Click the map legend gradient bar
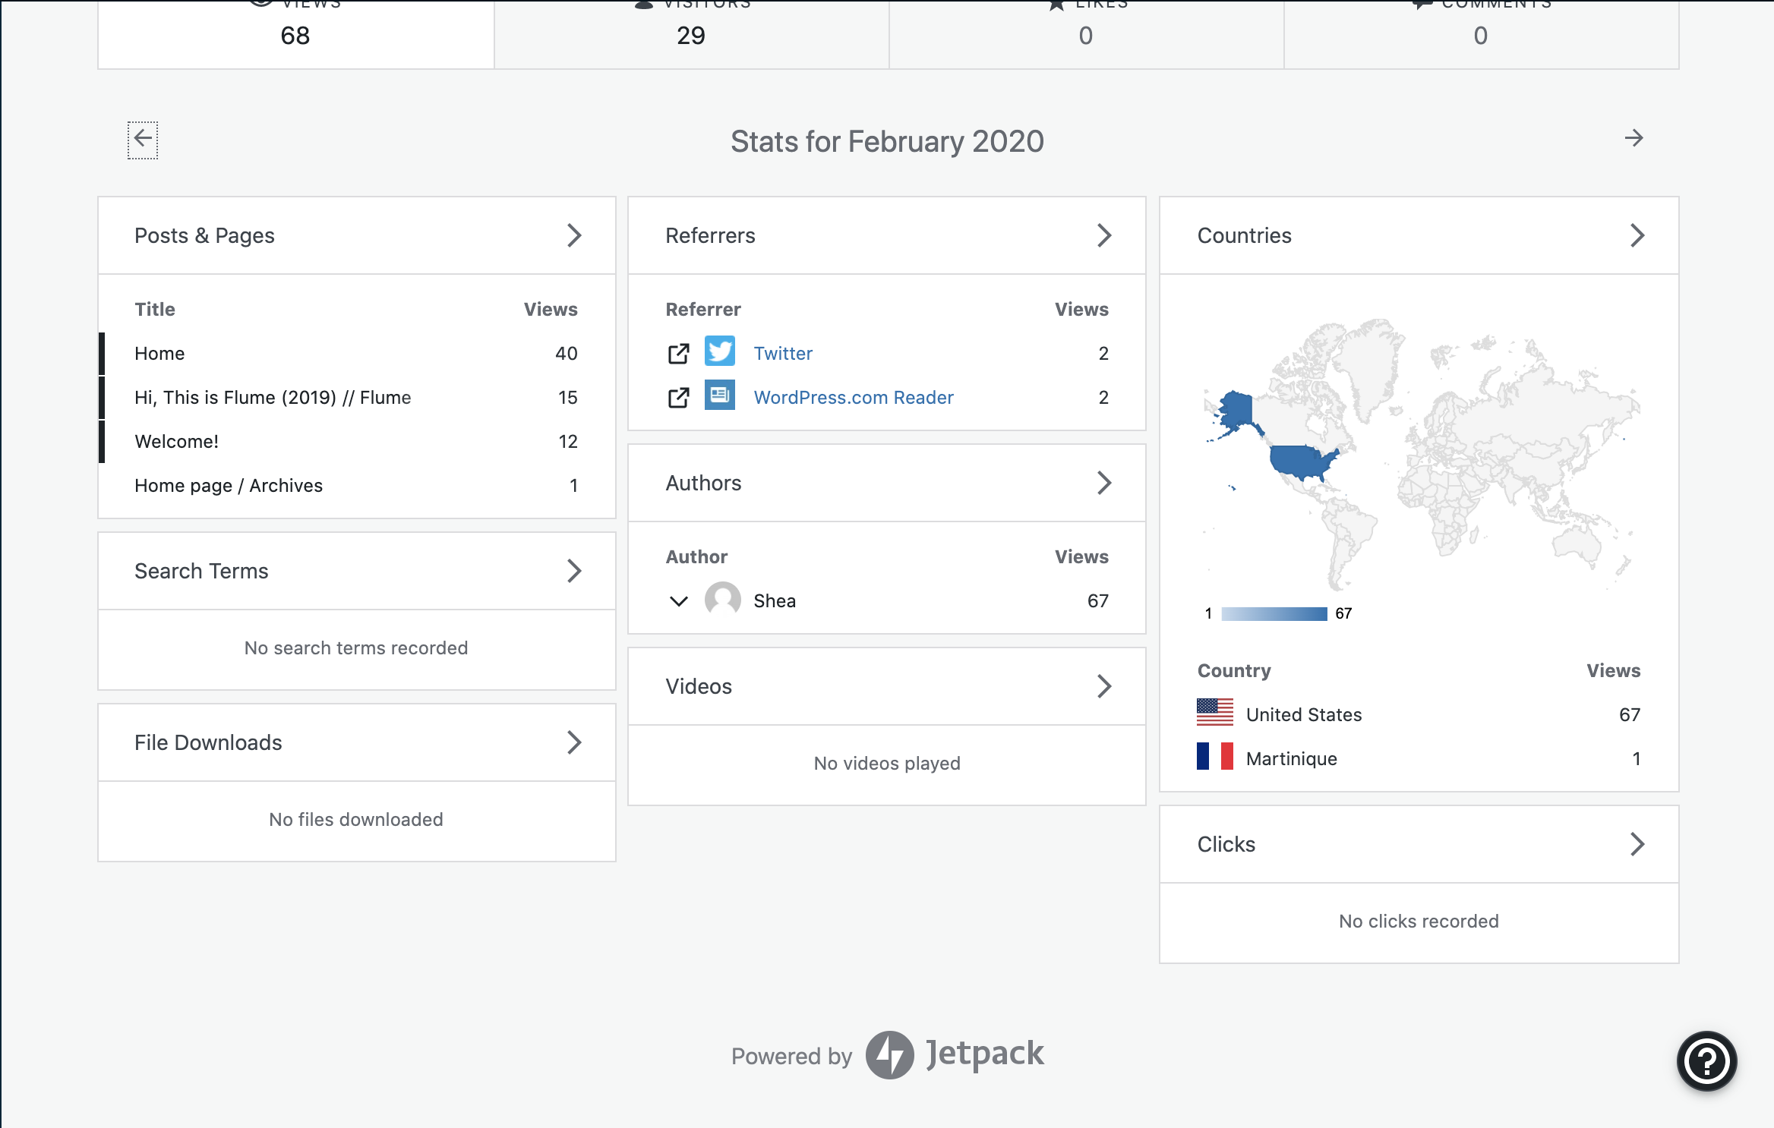Screen dimensions: 1774x1128 pyautogui.click(x=1274, y=614)
